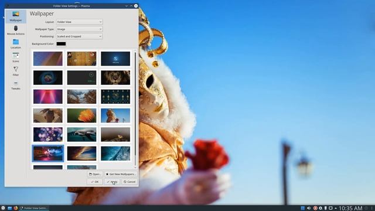The width and height of the screenshot is (375, 211).
Task: Select the whale underwater wallpaper thumbnail
Action: click(82, 134)
